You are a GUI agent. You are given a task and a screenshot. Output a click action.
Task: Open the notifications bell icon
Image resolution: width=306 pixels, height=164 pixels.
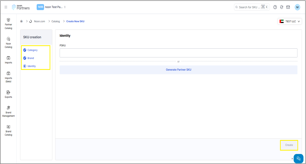click(282, 7)
